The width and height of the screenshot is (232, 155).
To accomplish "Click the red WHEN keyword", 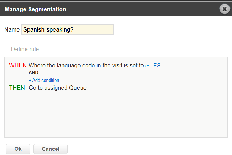I will point(18,66).
